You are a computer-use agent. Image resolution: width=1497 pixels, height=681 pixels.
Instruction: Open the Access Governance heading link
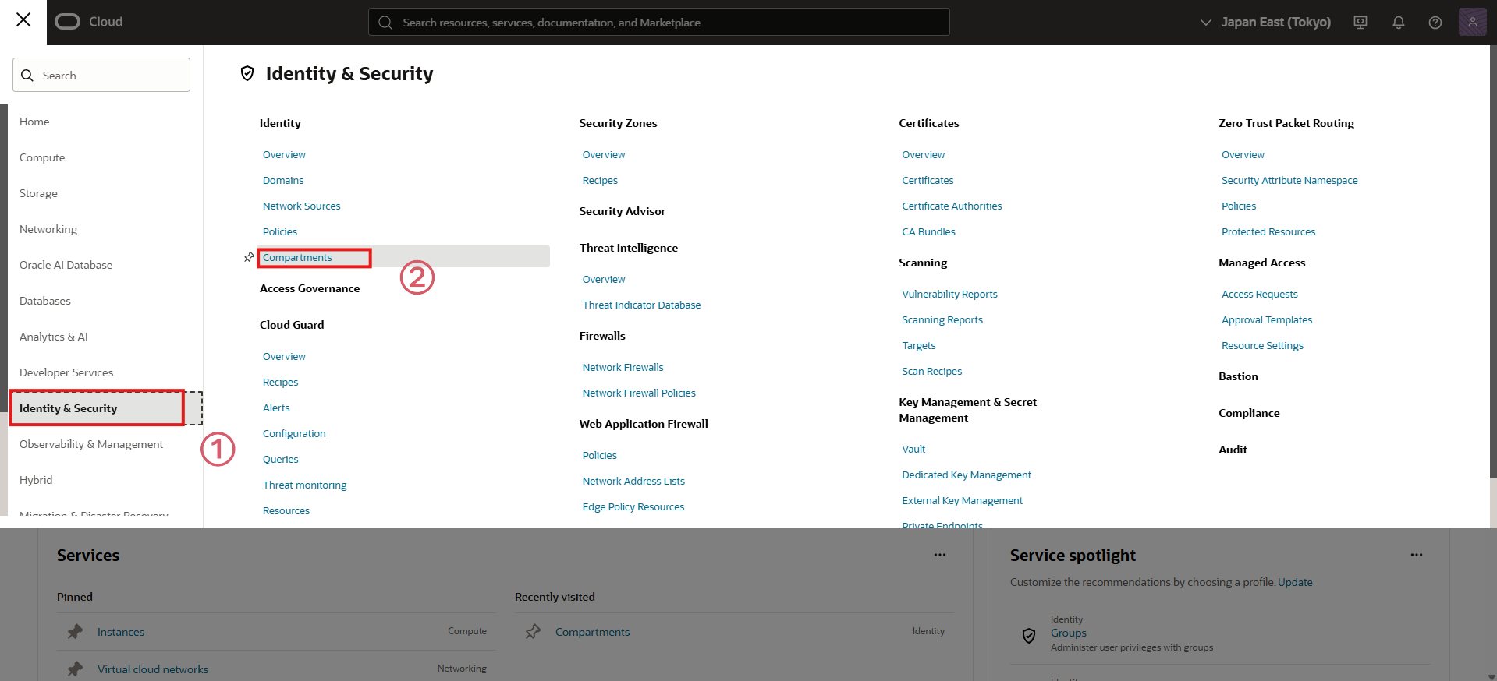[310, 288]
